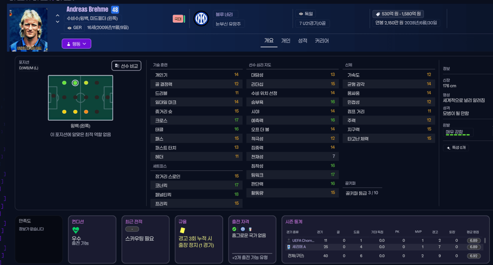Click the 태클 attribute row

click(x=196, y=129)
